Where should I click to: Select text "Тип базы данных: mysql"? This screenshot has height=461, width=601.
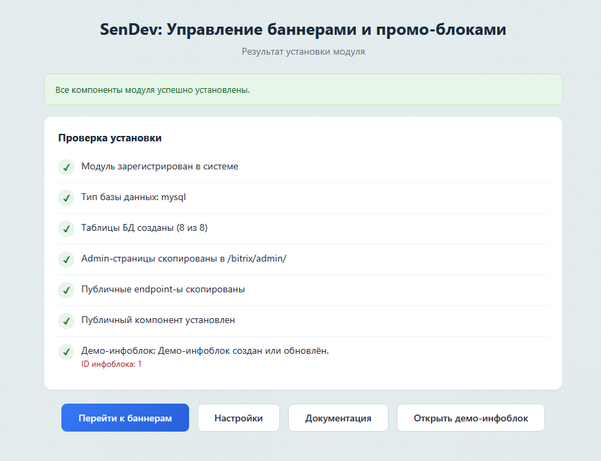tap(133, 197)
